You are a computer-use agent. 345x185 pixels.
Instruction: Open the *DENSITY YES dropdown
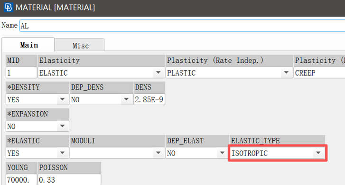(x=37, y=99)
